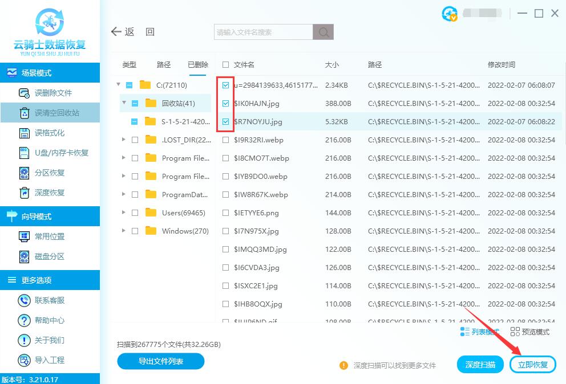Screen dimensions: 566x384
Task: Expand the .LOST_DIR tree node
Action: click(123, 139)
